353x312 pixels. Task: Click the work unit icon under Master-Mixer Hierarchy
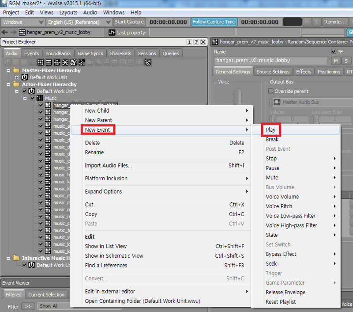(25, 77)
